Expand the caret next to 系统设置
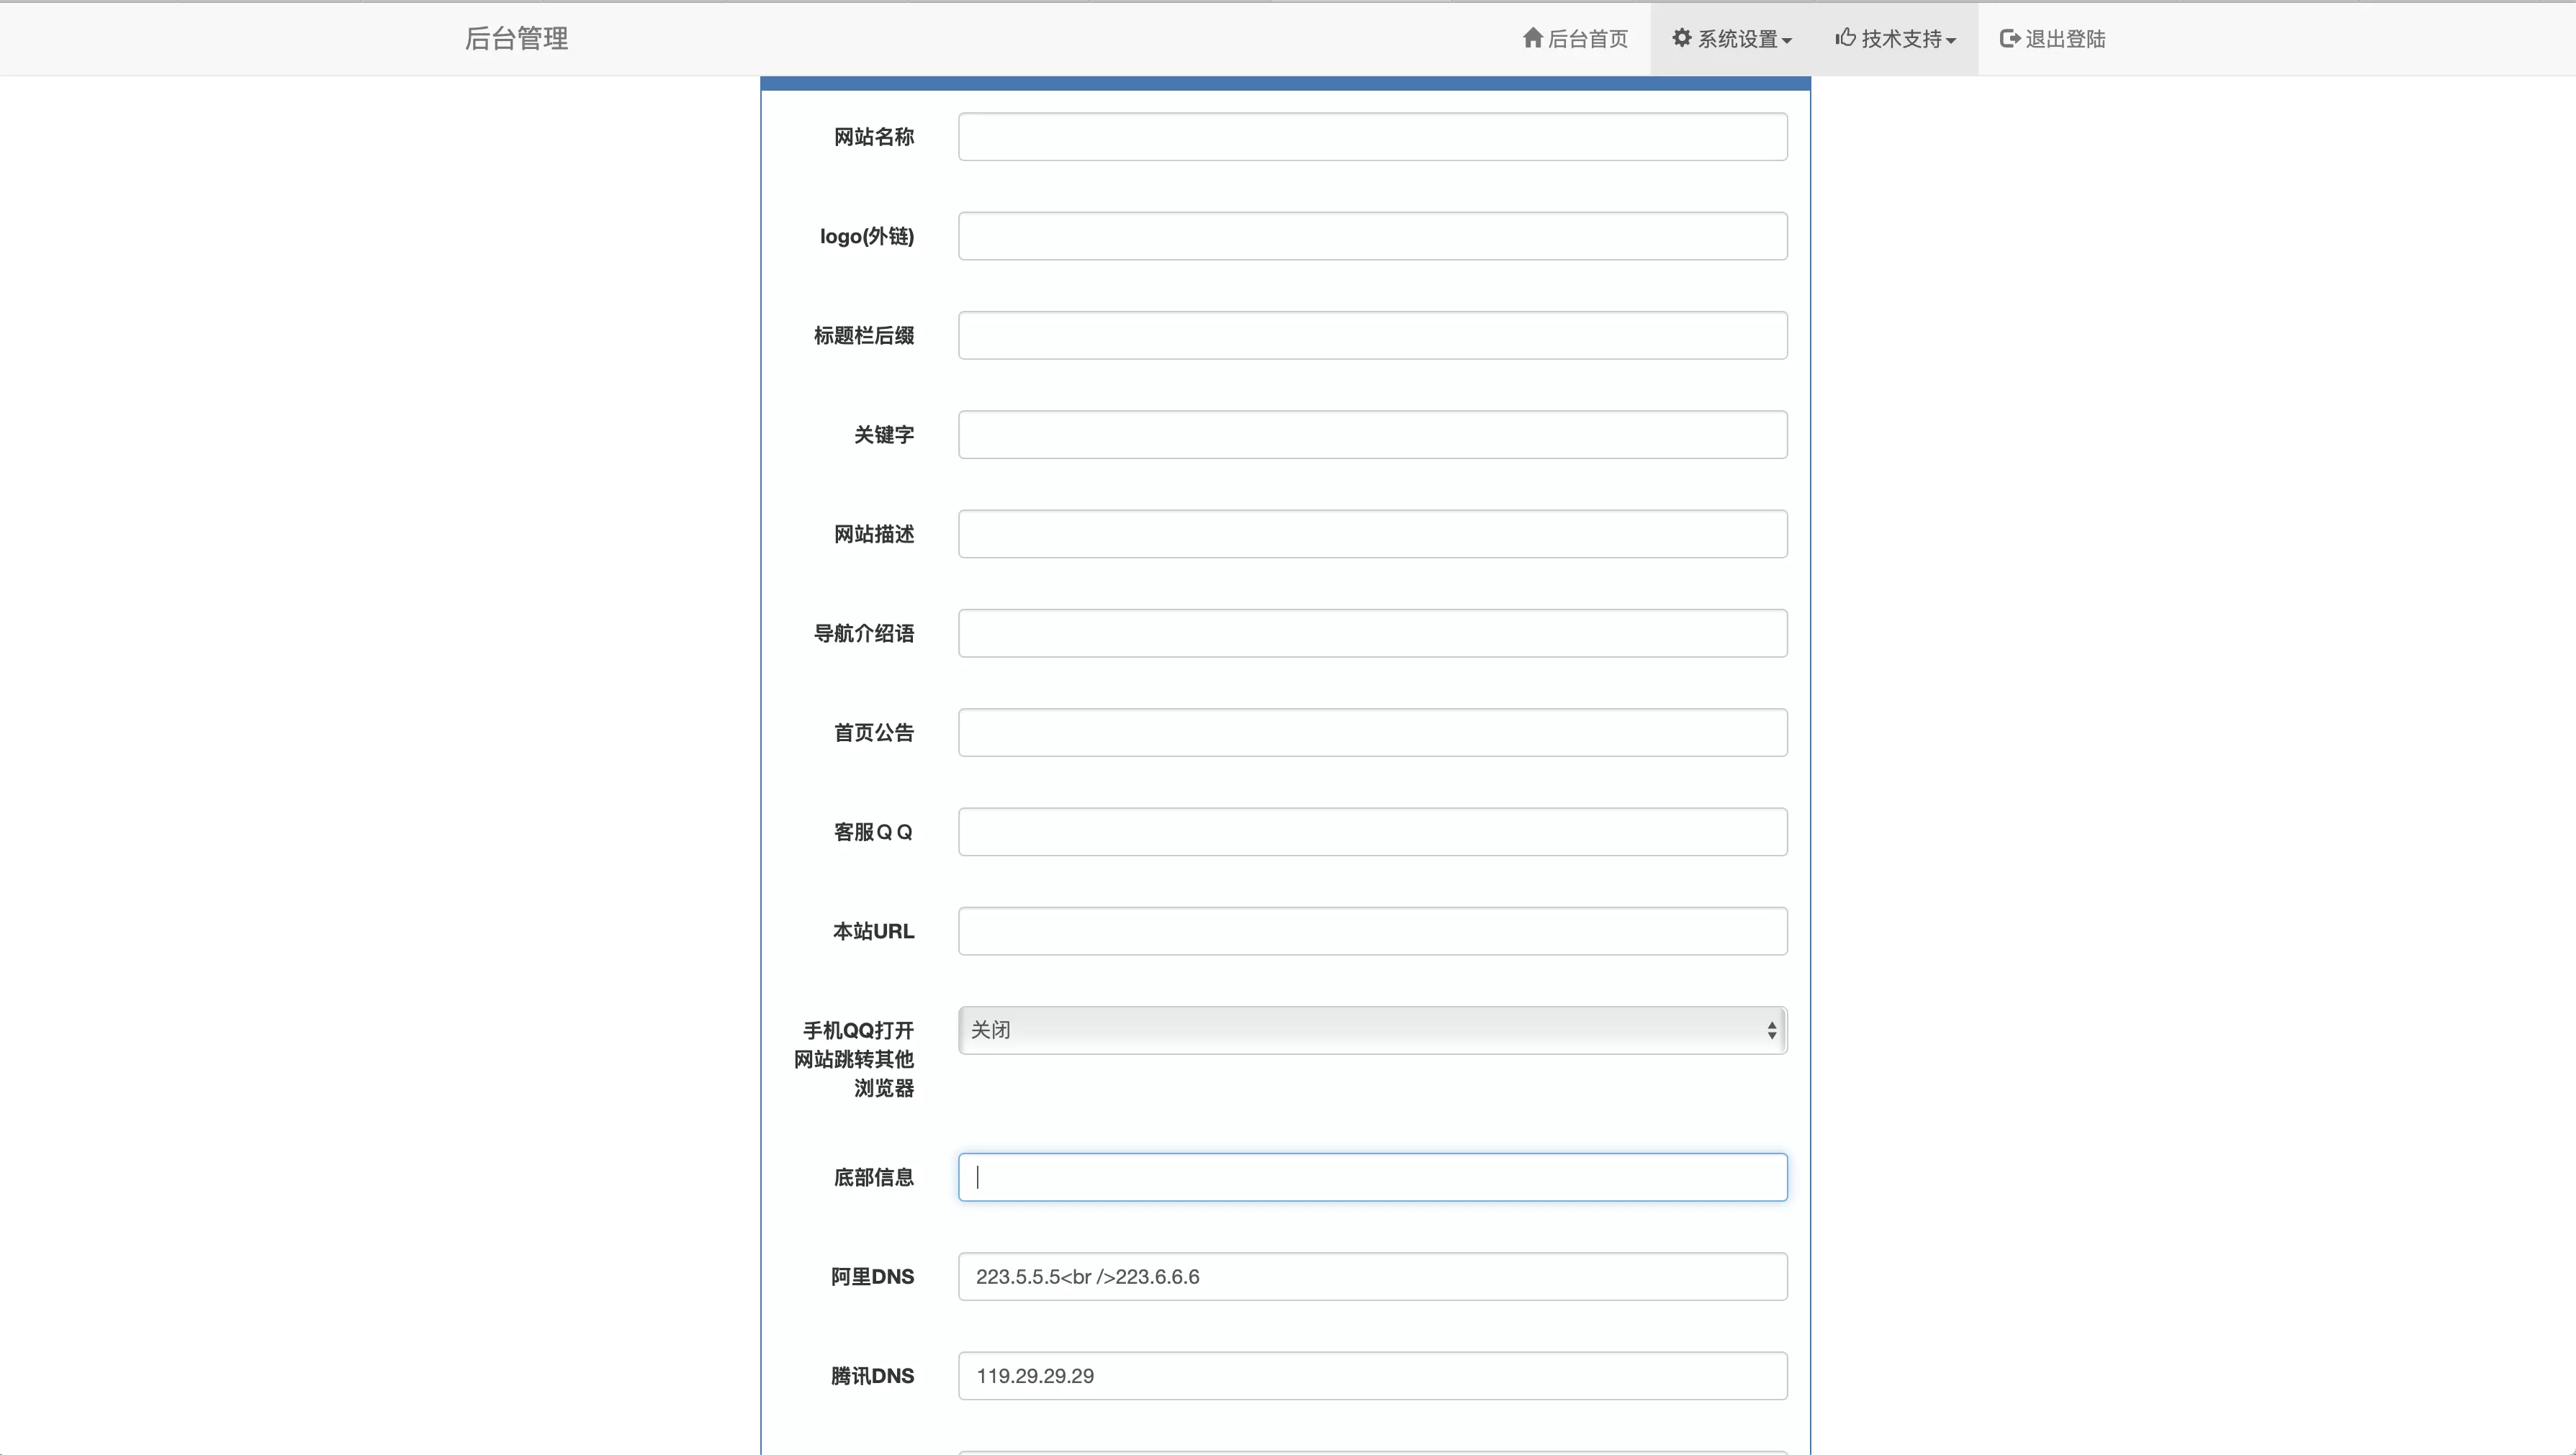The image size is (2576, 1455). click(x=1787, y=41)
